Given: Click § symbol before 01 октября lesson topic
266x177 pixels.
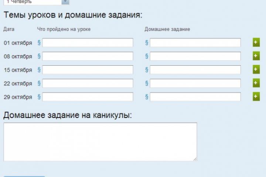Looking at the screenshot, I should [39, 43].
